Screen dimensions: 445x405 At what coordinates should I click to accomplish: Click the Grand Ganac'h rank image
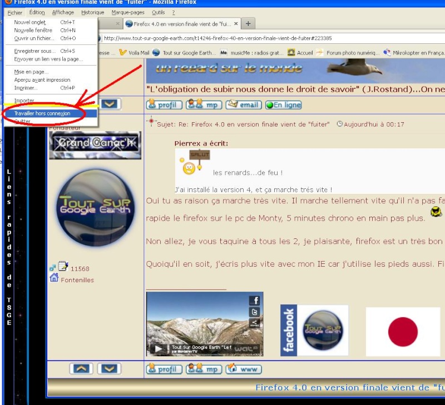[x=95, y=145]
